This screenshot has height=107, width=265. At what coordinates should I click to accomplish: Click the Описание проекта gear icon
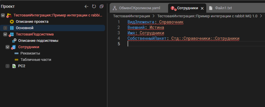pyautogui.click(x=12, y=22)
